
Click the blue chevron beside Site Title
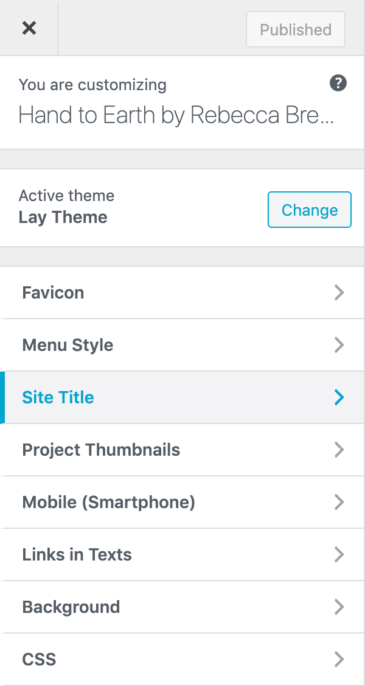click(x=339, y=397)
